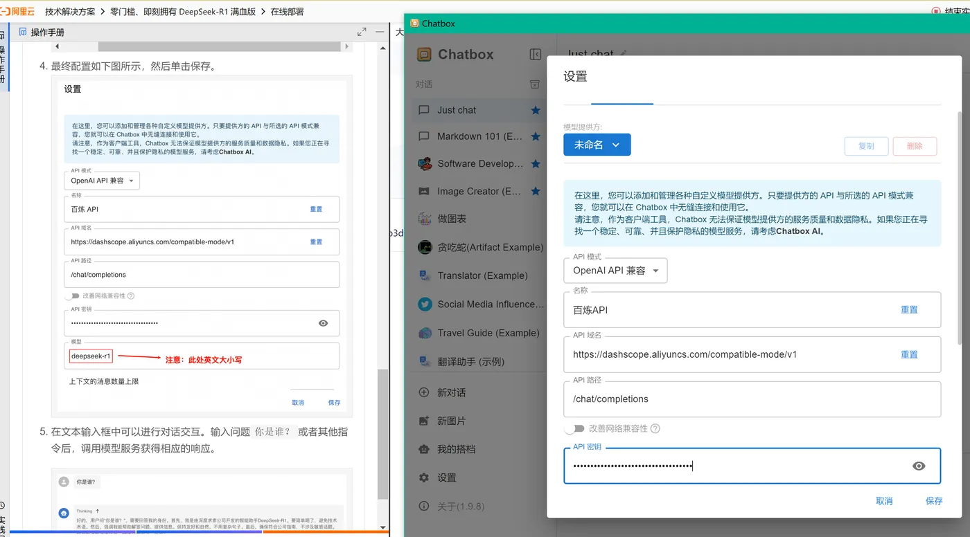The width and height of the screenshot is (970, 537).
Task: Reset the API 域名 field with 重置
Action: point(909,354)
